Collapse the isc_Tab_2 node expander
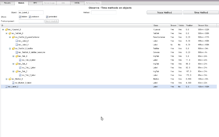The width and height of the screenshot is (219, 137). (x=13, y=71)
